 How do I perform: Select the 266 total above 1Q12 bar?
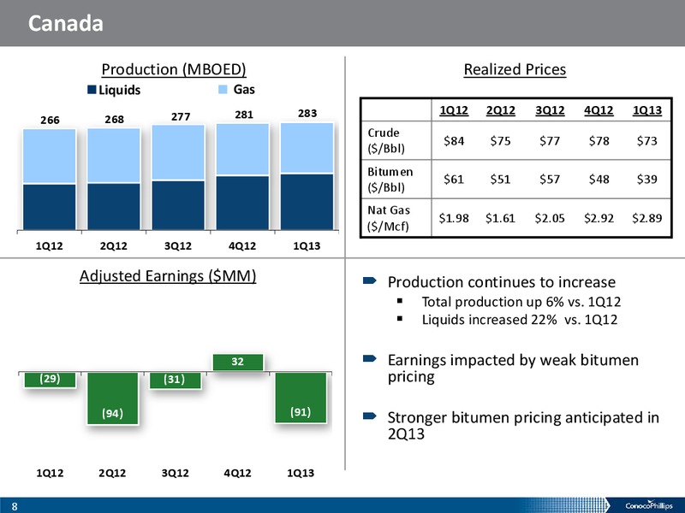(50, 120)
